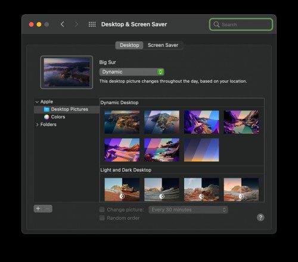Add a folder with the plus button
The image size is (298, 262).
click(38, 209)
